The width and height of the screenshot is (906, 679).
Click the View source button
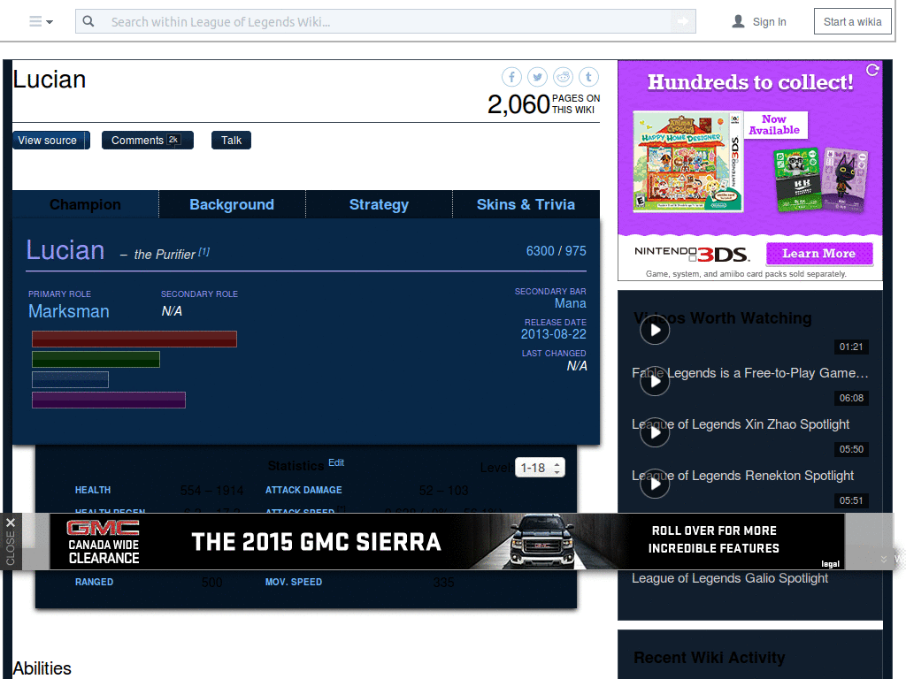pos(48,141)
